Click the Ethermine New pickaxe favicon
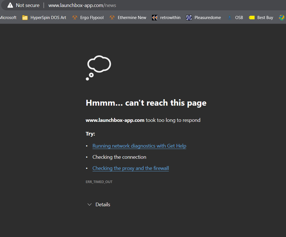 tap(112, 18)
